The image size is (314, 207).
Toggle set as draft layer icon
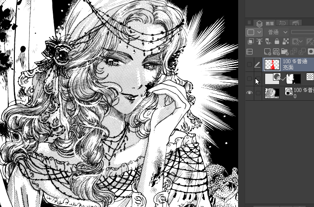[x=268, y=41]
